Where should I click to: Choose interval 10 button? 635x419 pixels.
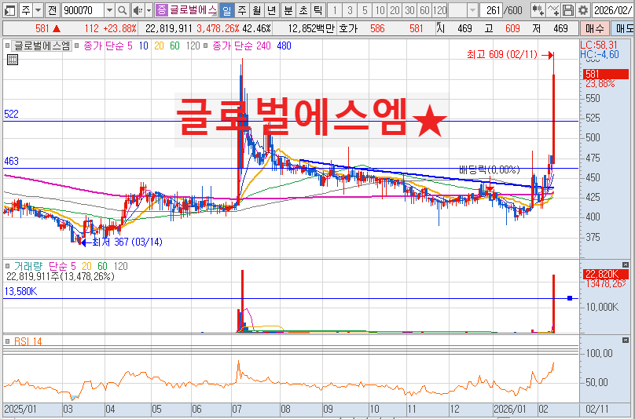pos(380,10)
